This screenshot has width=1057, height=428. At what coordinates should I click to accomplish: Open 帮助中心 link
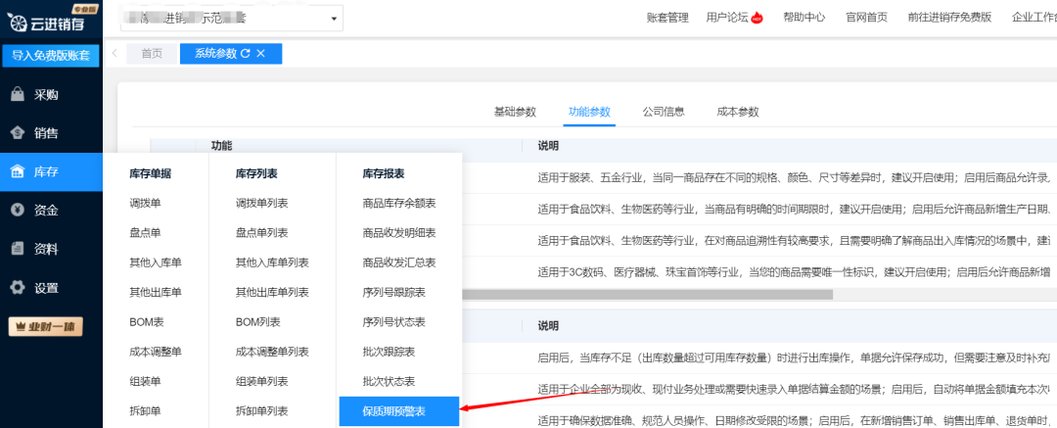click(x=804, y=19)
